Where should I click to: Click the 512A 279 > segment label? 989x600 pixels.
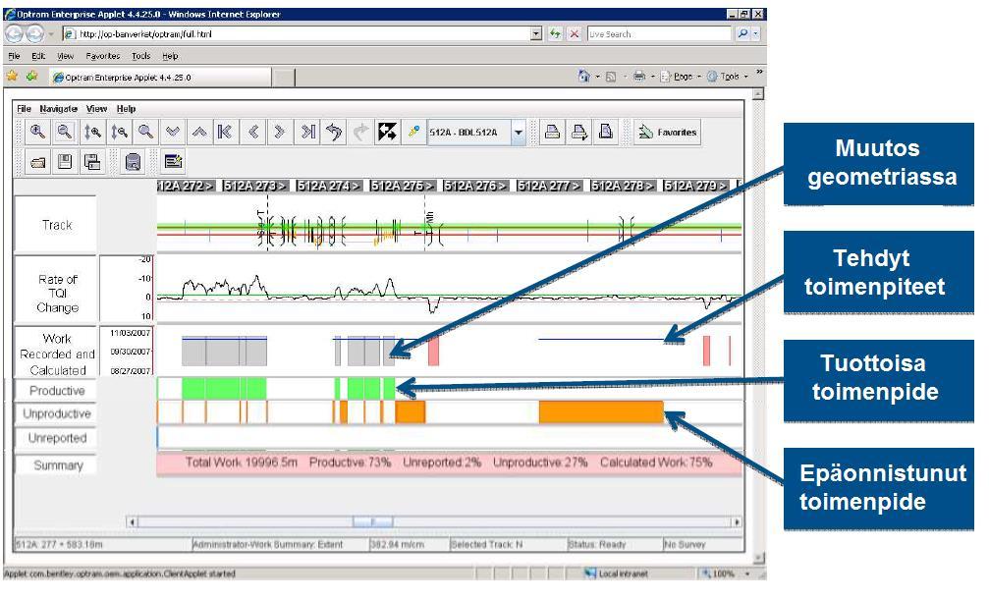click(x=695, y=186)
